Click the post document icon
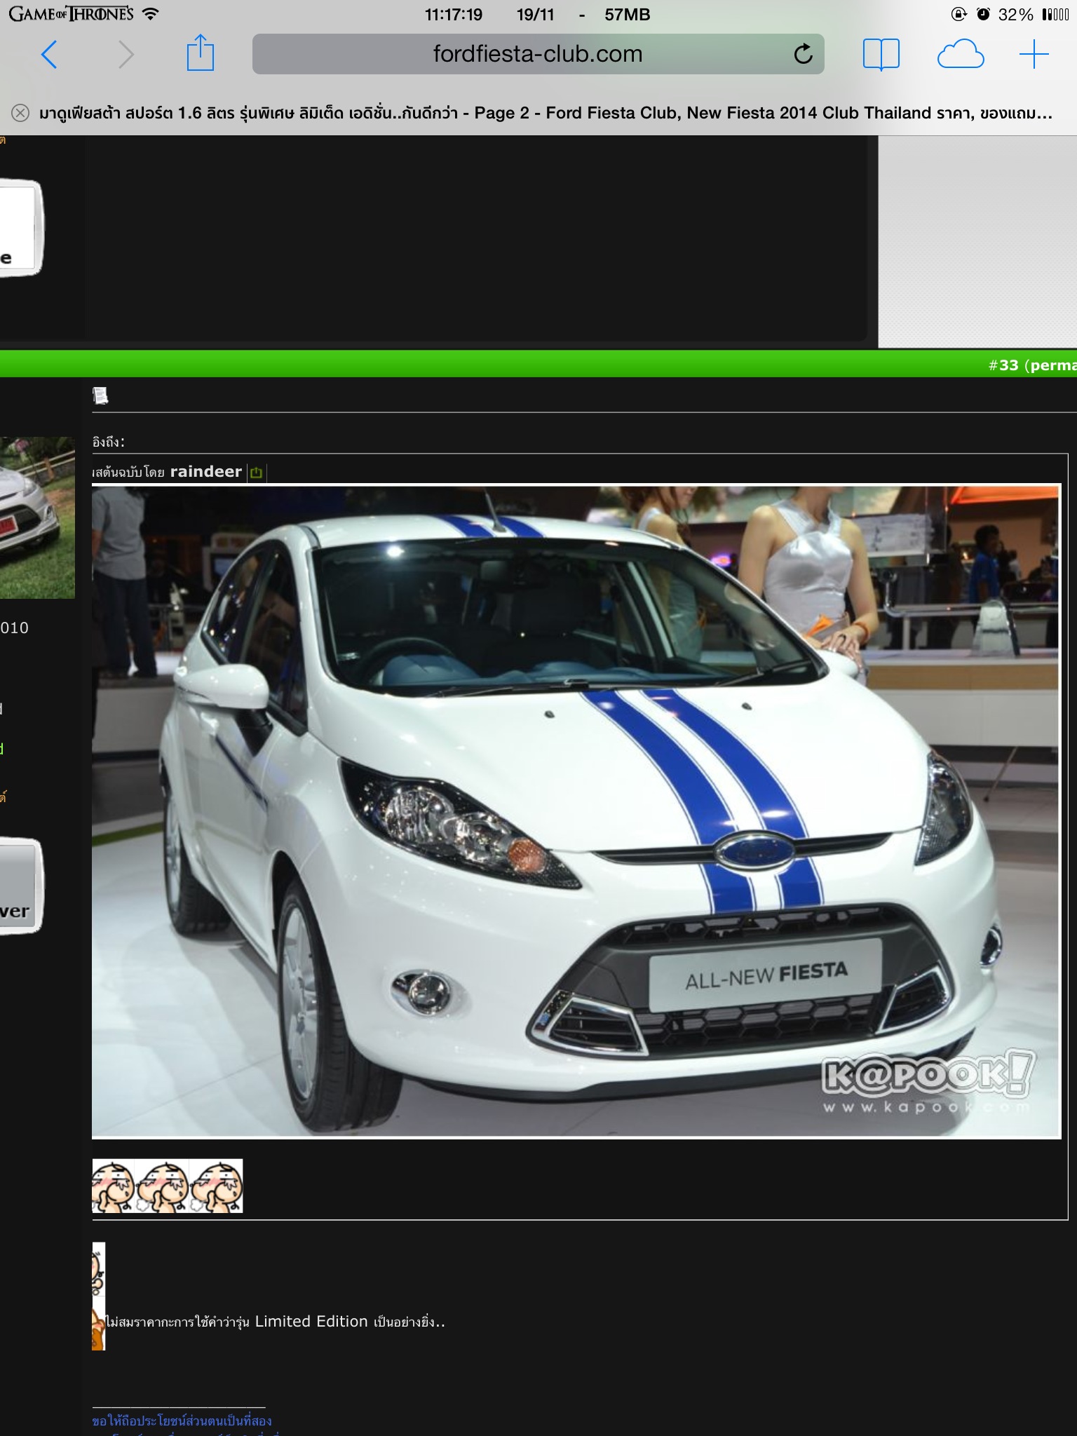Screen dimensions: 1077x1436 click(x=100, y=395)
